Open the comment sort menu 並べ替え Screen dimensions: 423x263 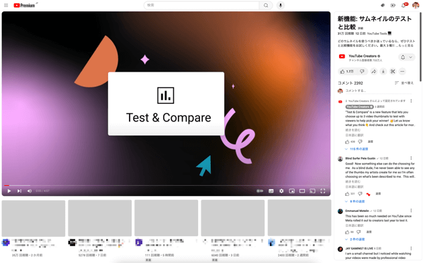[x=404, y=83]
